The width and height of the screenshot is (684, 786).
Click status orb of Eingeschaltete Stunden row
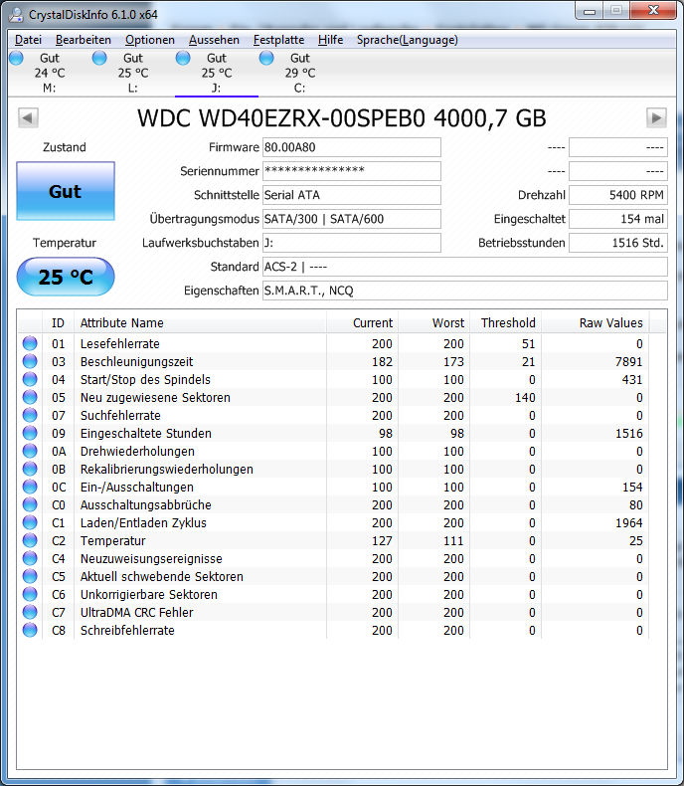(30, 433)
